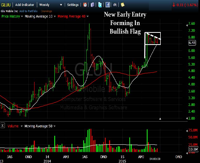
Task: Open the Weekly timeframe dropdown
Action: [x=51, y=5]
